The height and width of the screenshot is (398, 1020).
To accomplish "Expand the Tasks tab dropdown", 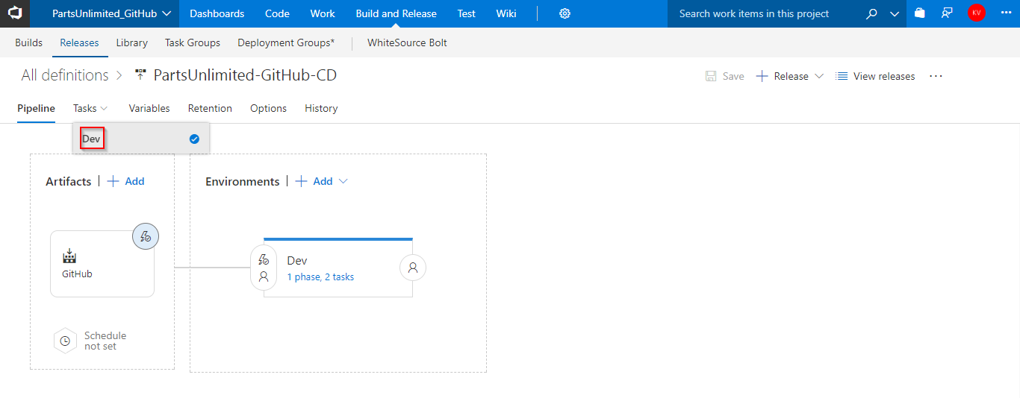I will click(x=104, y=109).
